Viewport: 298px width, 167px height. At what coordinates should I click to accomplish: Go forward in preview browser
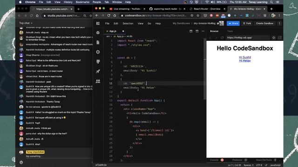click(x=216, y=38)
